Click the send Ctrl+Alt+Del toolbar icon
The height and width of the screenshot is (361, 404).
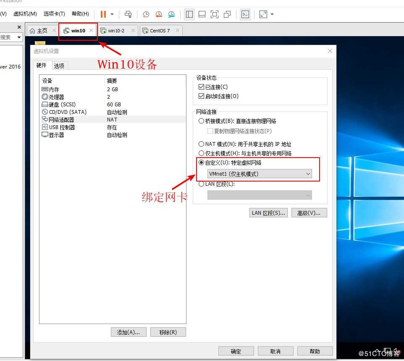tap(128, 14)
